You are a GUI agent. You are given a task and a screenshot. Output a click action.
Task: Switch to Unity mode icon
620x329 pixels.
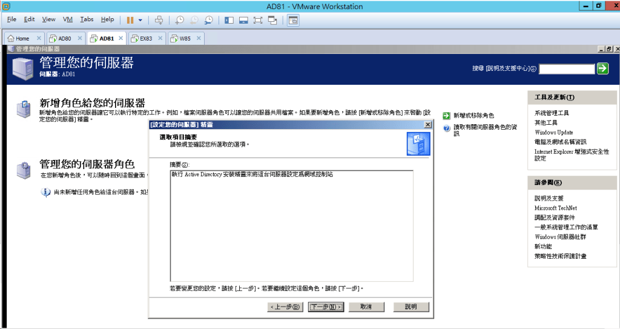click(272, 19)
